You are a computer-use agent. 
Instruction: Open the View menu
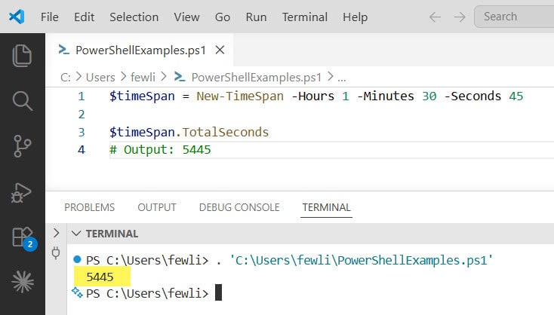(186, 17)
